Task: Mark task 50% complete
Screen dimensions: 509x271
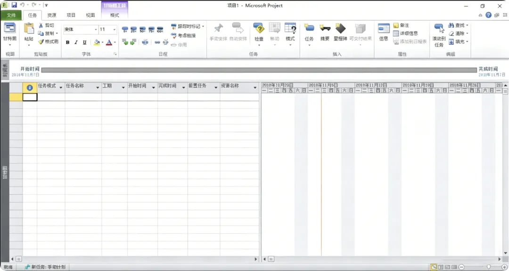Action: tap(142, 30)
